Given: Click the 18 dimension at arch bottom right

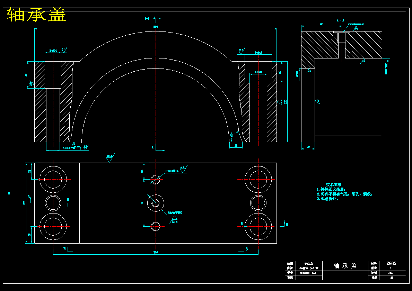Looking at the screenshot, I should pyautogui.click(x=236, y=145).
